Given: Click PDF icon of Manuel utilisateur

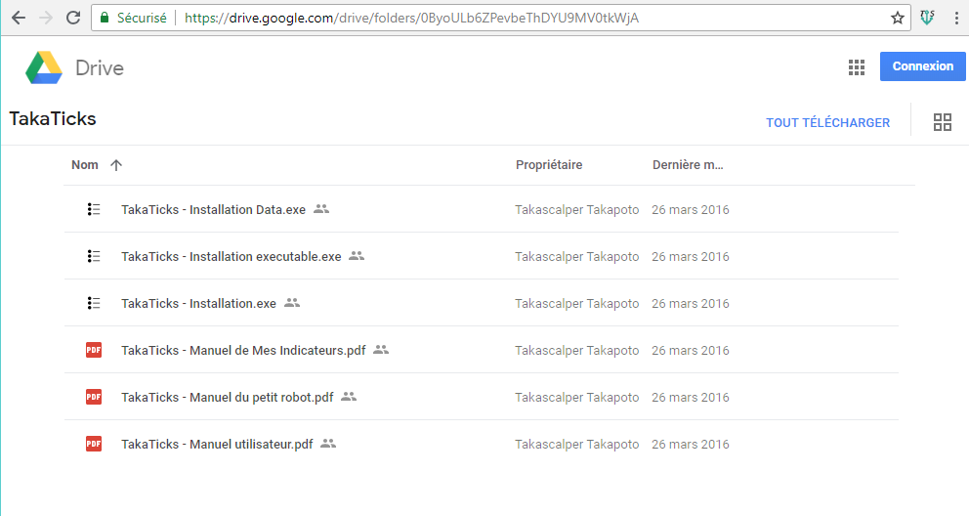Looking at the screenshot, I should pyautogui.click(x=94, y=444).
